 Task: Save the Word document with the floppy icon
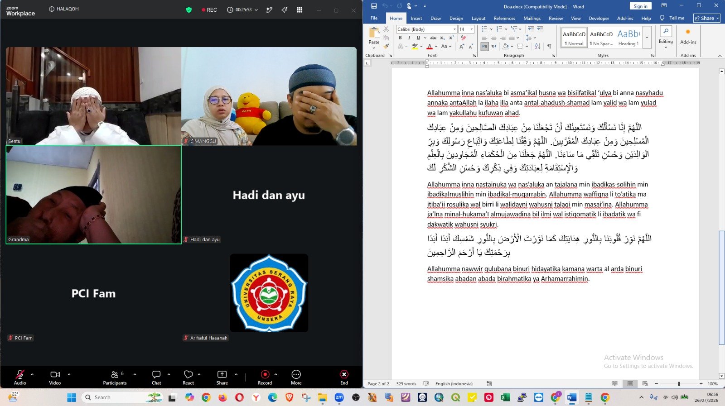374,6
